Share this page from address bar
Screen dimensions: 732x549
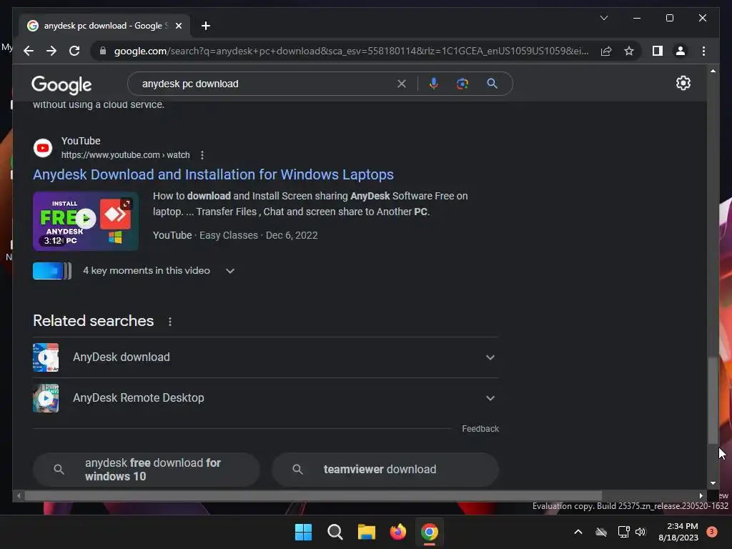pos(606,51)
